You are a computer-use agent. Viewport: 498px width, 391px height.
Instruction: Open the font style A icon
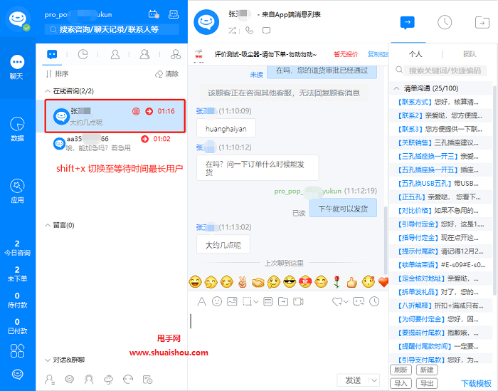(x=201, y=301)
